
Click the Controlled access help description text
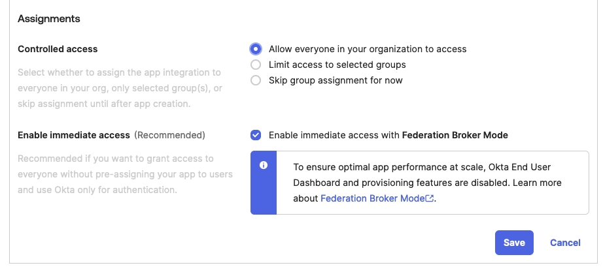(120, 88)
